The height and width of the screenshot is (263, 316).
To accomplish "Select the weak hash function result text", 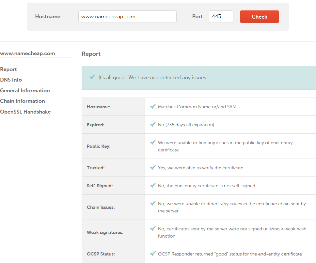I will (232, 233).
